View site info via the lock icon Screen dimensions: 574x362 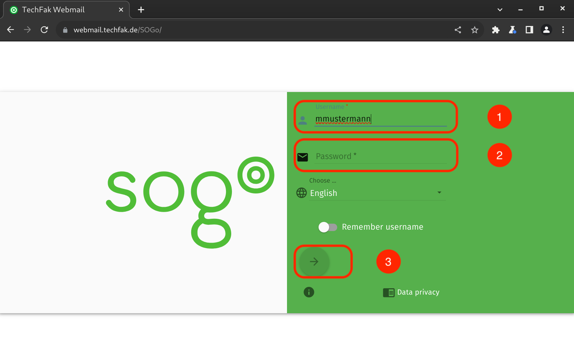[x=65, y=30]
